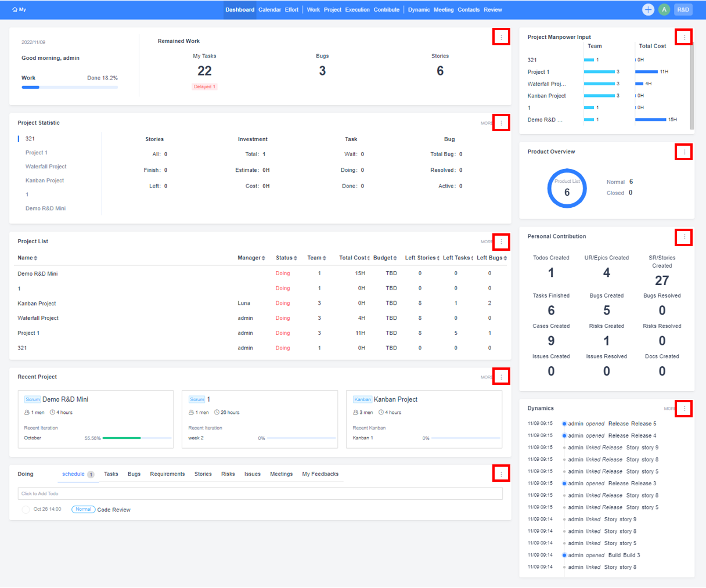Open three-dot menu in Project Statistic panel
This screenshot has height=588, width=706.
coord(501,123)
